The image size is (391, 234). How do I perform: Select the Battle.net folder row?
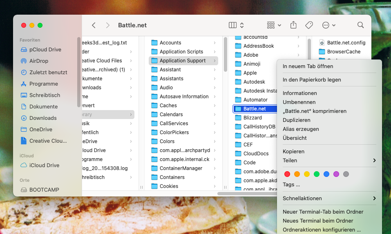pos(255,109)
